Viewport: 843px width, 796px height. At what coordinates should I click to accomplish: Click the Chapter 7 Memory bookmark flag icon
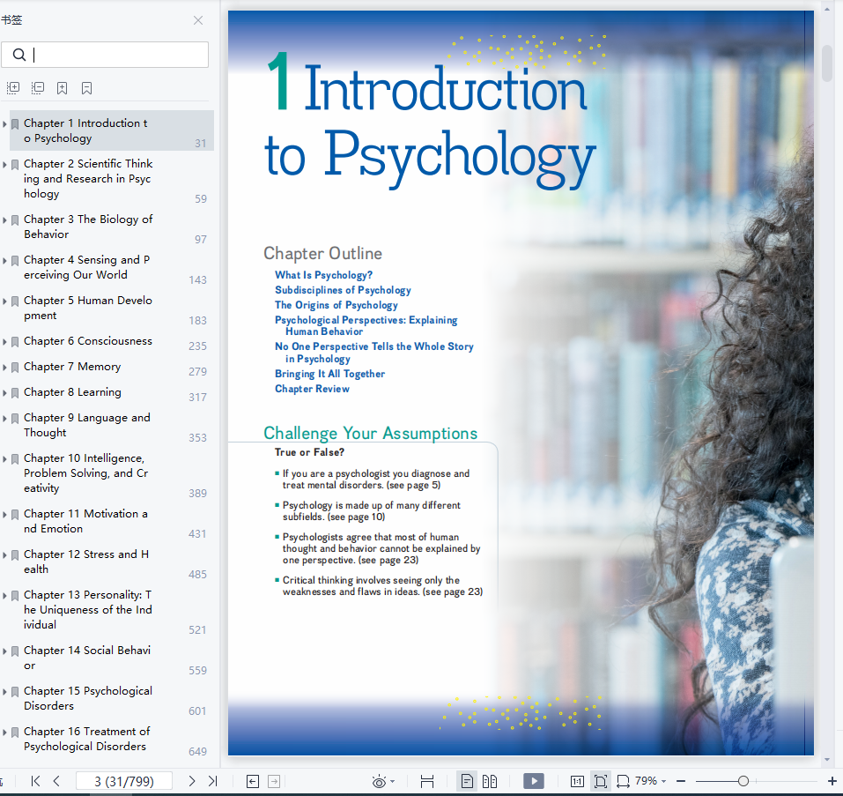tap(15, 368)
